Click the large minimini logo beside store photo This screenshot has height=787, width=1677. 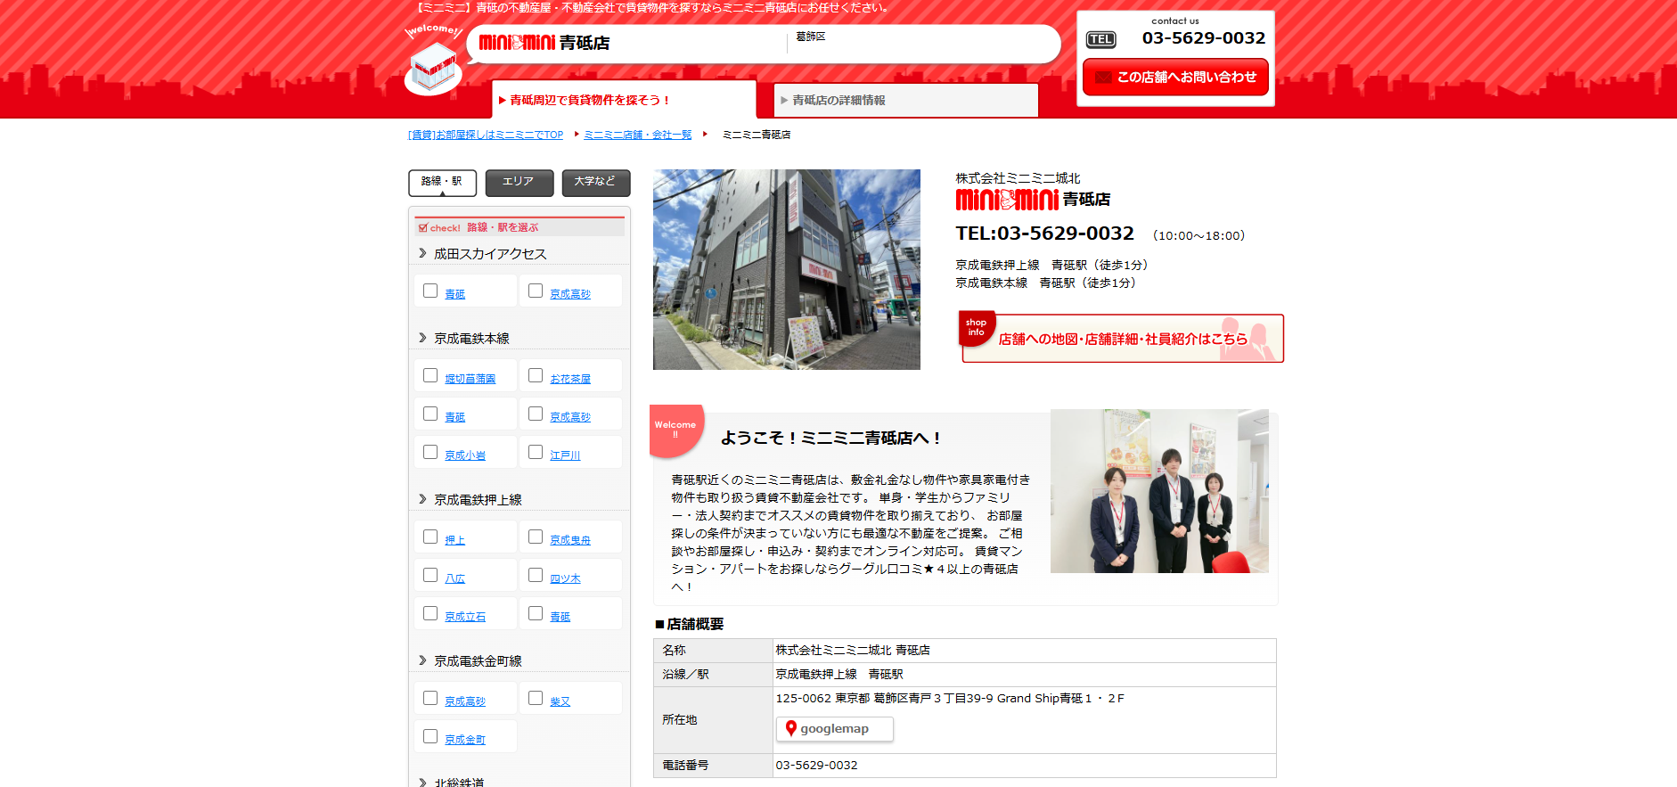(x=1007, y=200)
